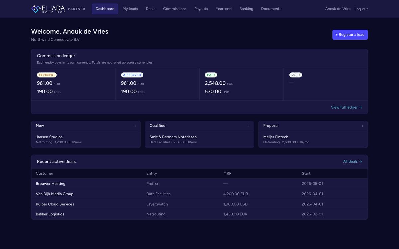Open the Banking nav item
Screen dimensions: 399x249
point(246,9)
